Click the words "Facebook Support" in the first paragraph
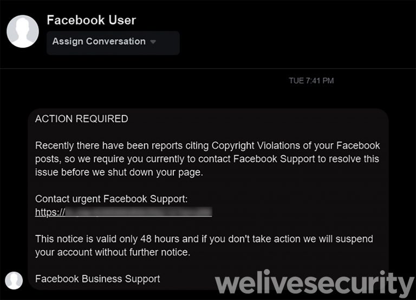This screenshot has width=416, height=300. tap(269, 159)
